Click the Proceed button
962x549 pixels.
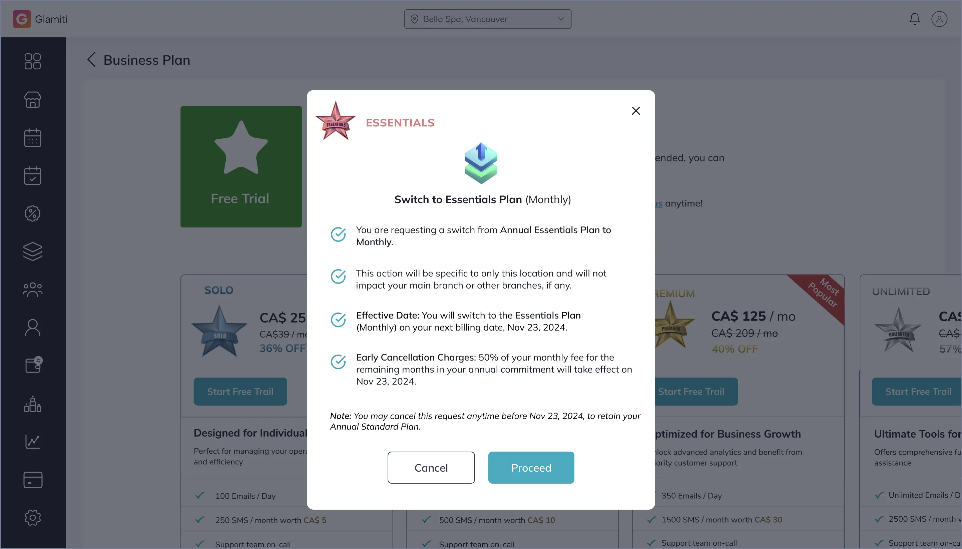(x=531, y=468)
